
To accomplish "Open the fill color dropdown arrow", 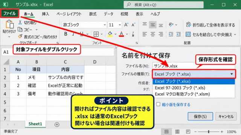I will tap(116, 34).
